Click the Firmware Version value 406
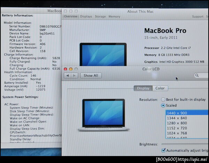Viewport: 209px width, 163px height. tap(42, 44)
